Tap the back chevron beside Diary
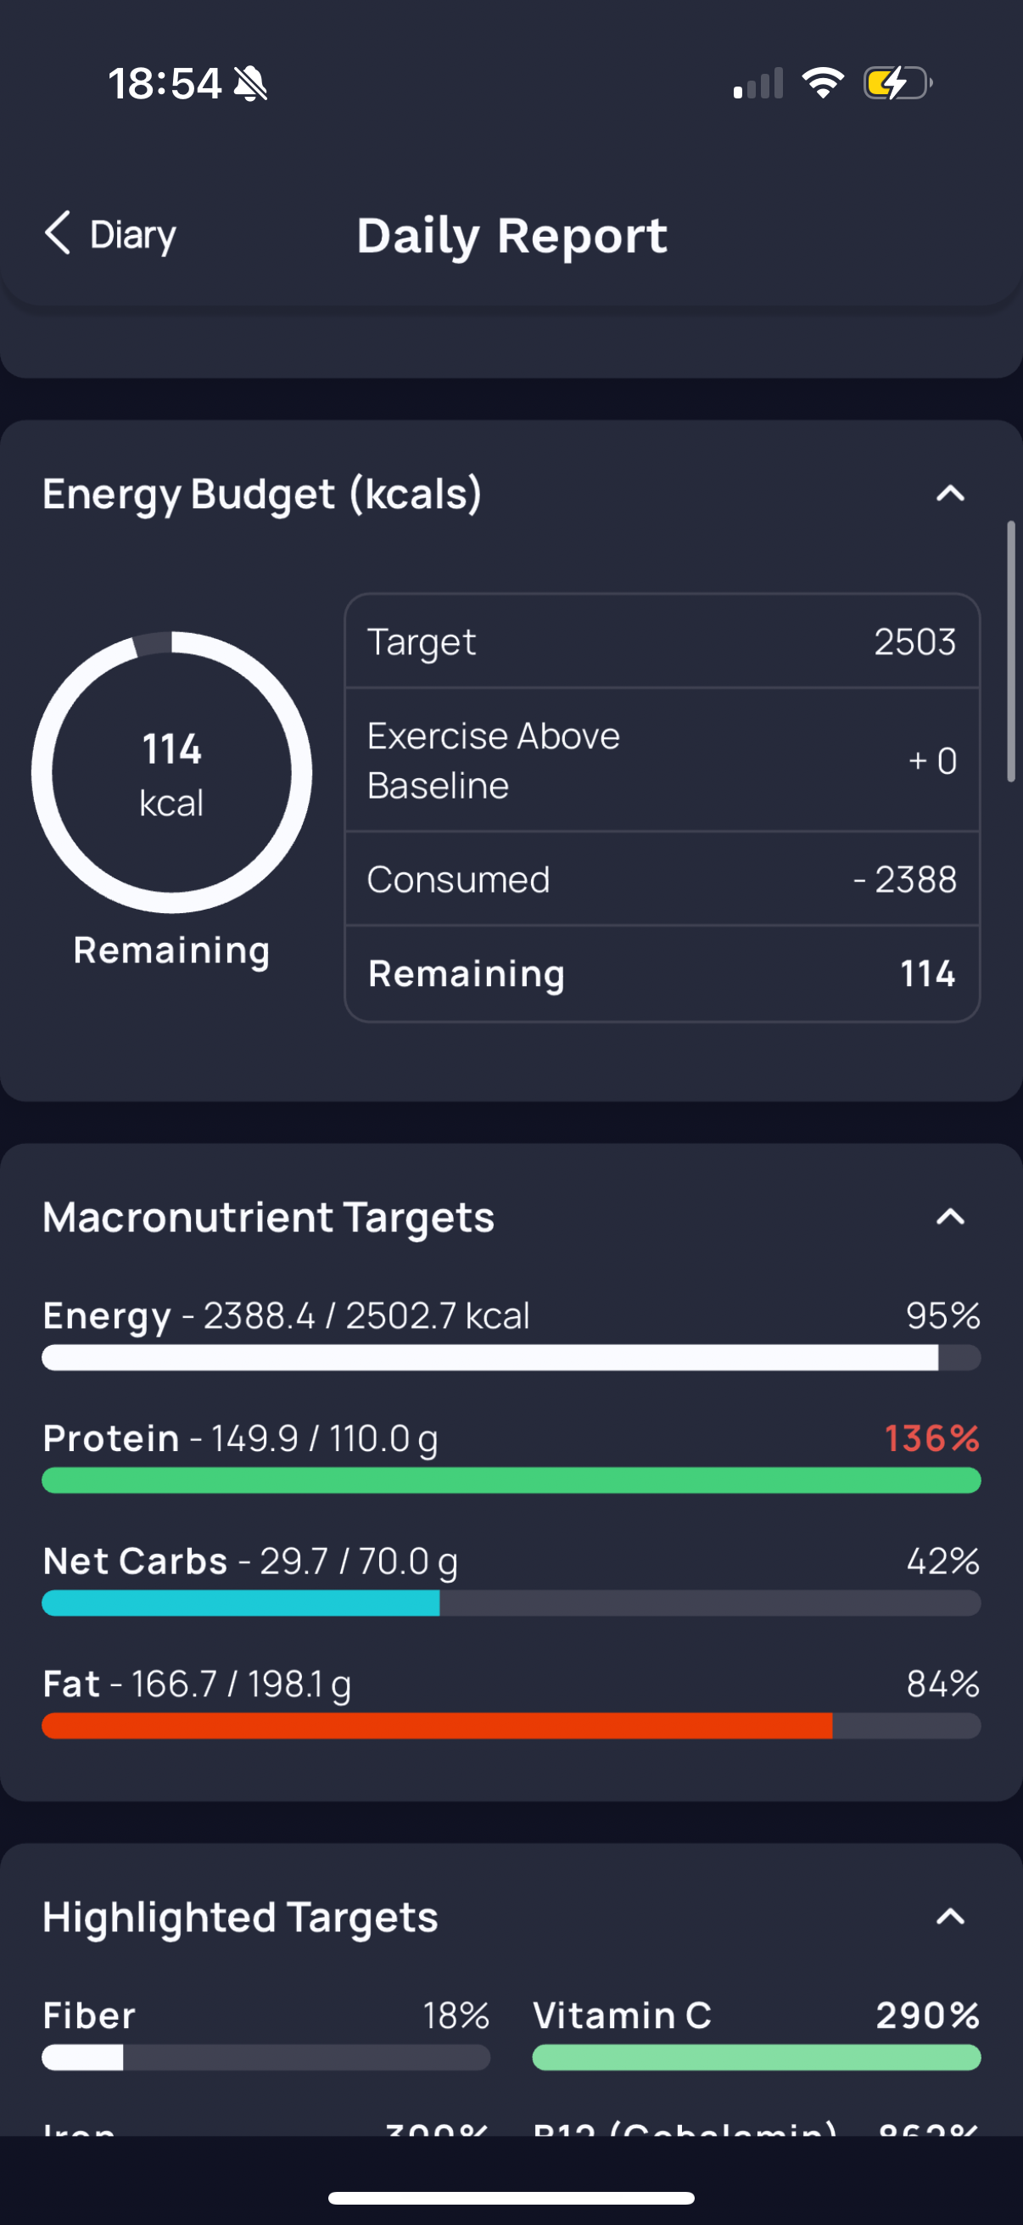 click(x=58, y=233)
